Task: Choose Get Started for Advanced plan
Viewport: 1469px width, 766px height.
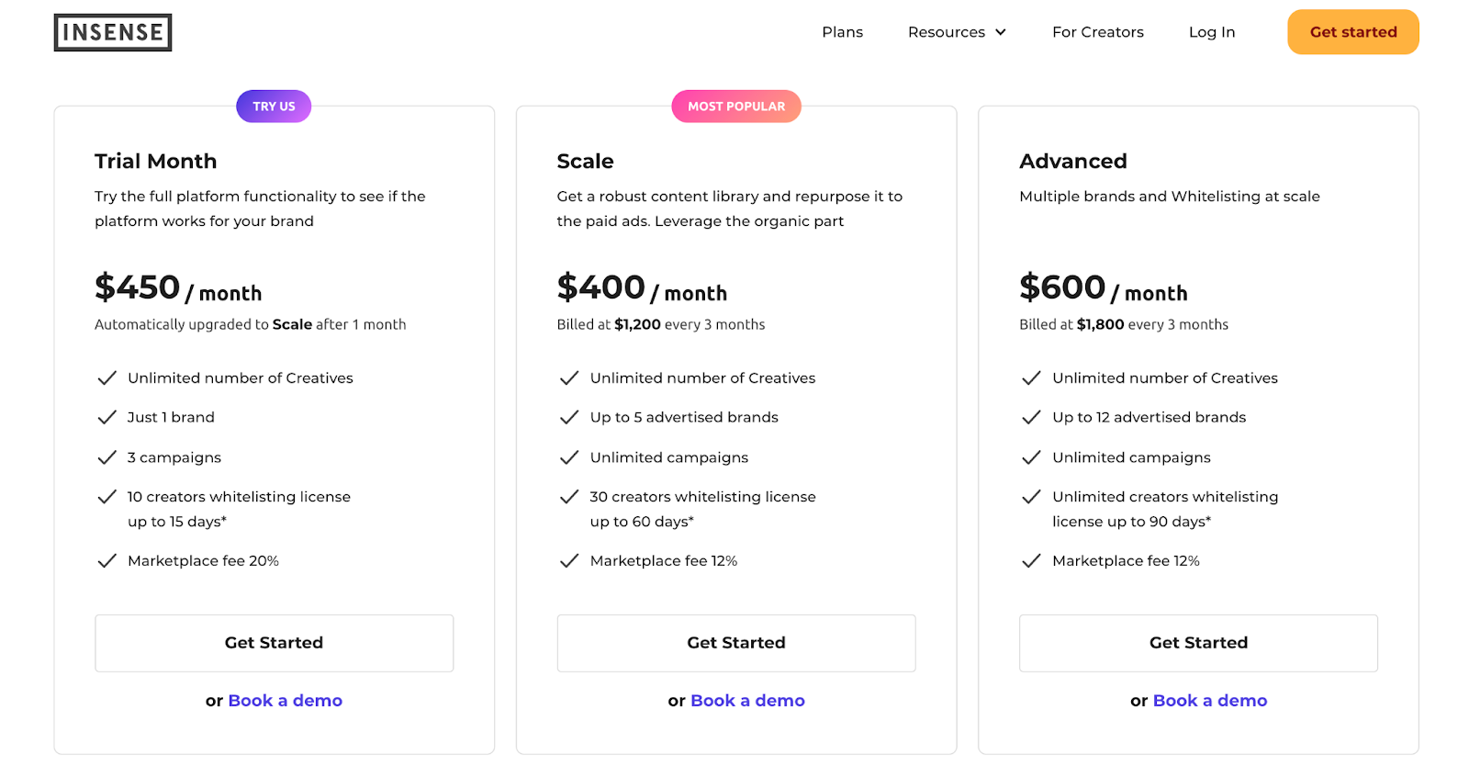Action: pos(1198,643)
